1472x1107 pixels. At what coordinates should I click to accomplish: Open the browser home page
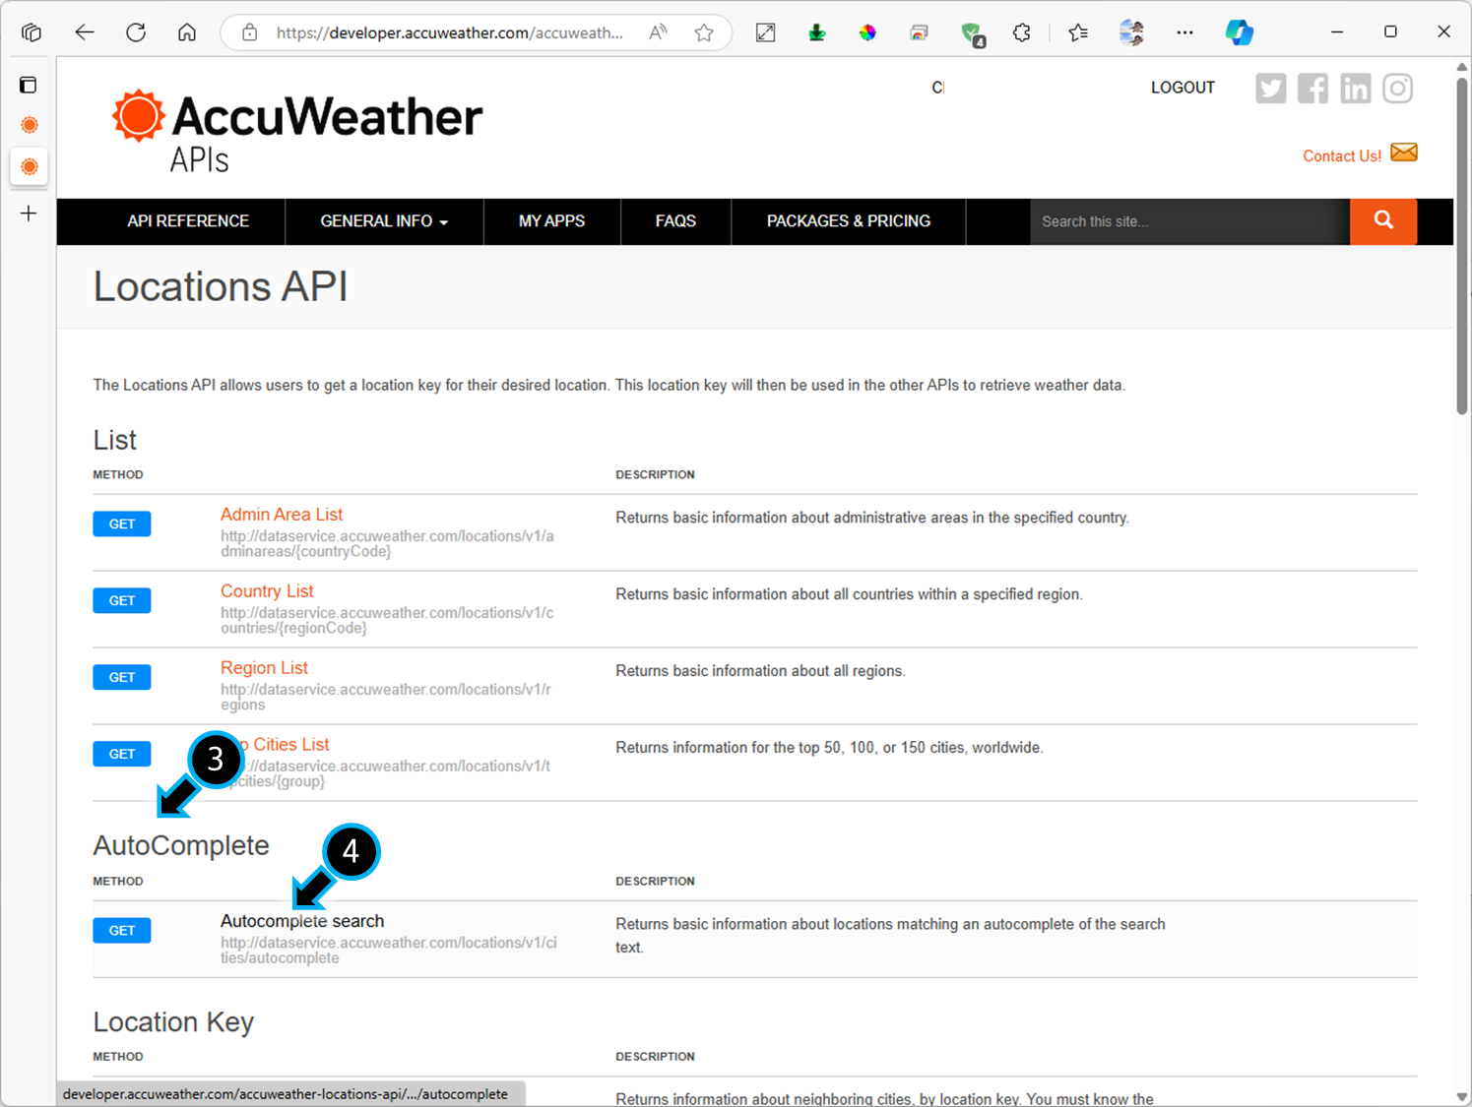[187, 32]
